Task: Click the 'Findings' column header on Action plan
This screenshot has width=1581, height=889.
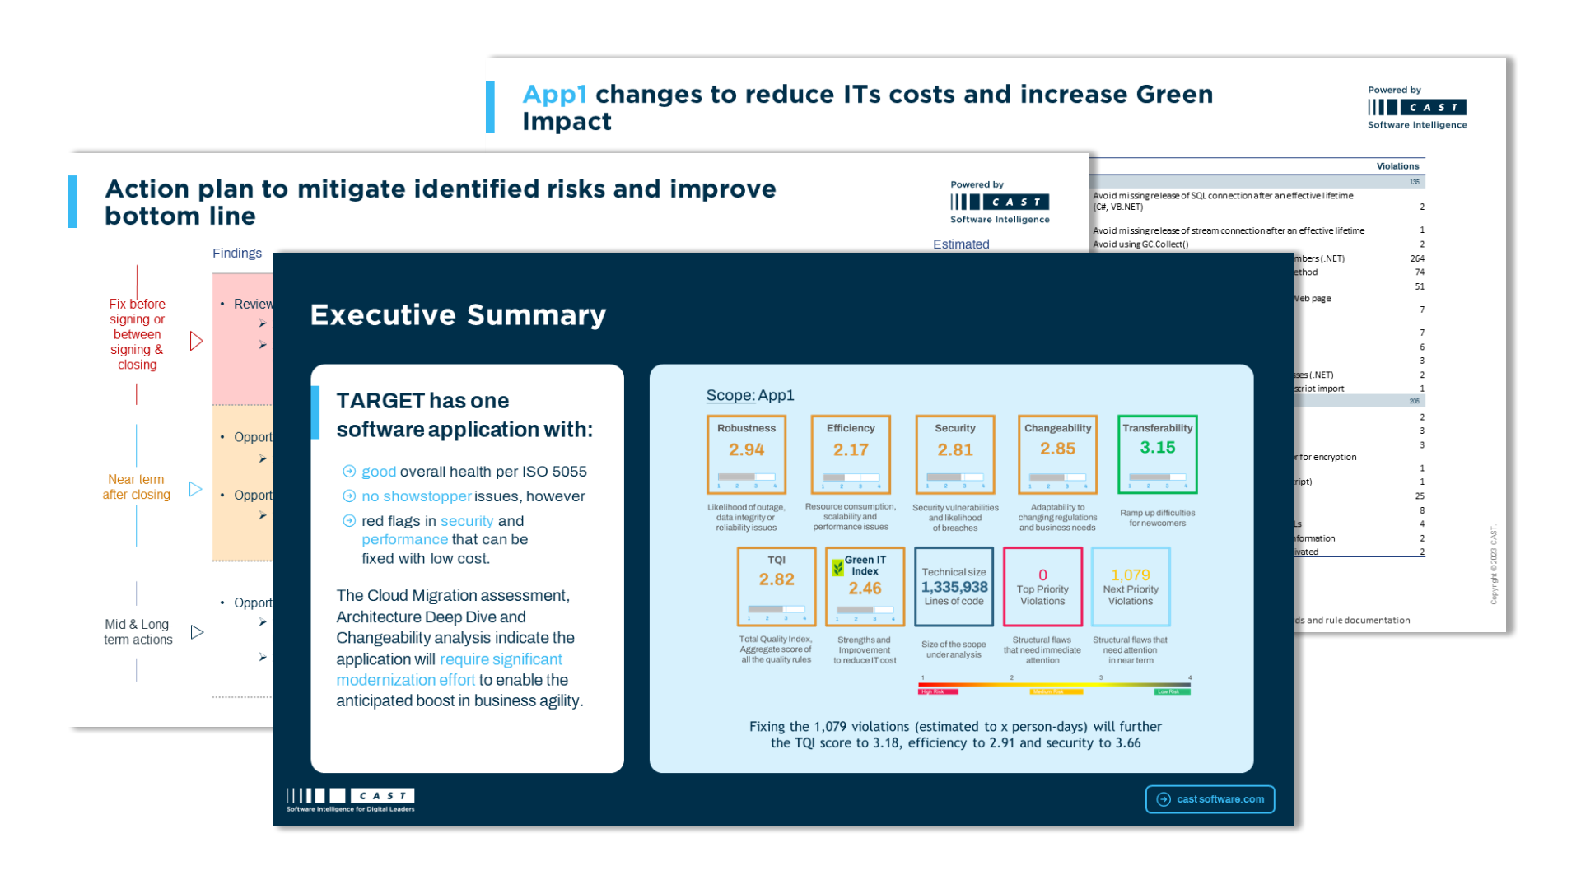Action: pyautogui.click(x=237, y=254)
